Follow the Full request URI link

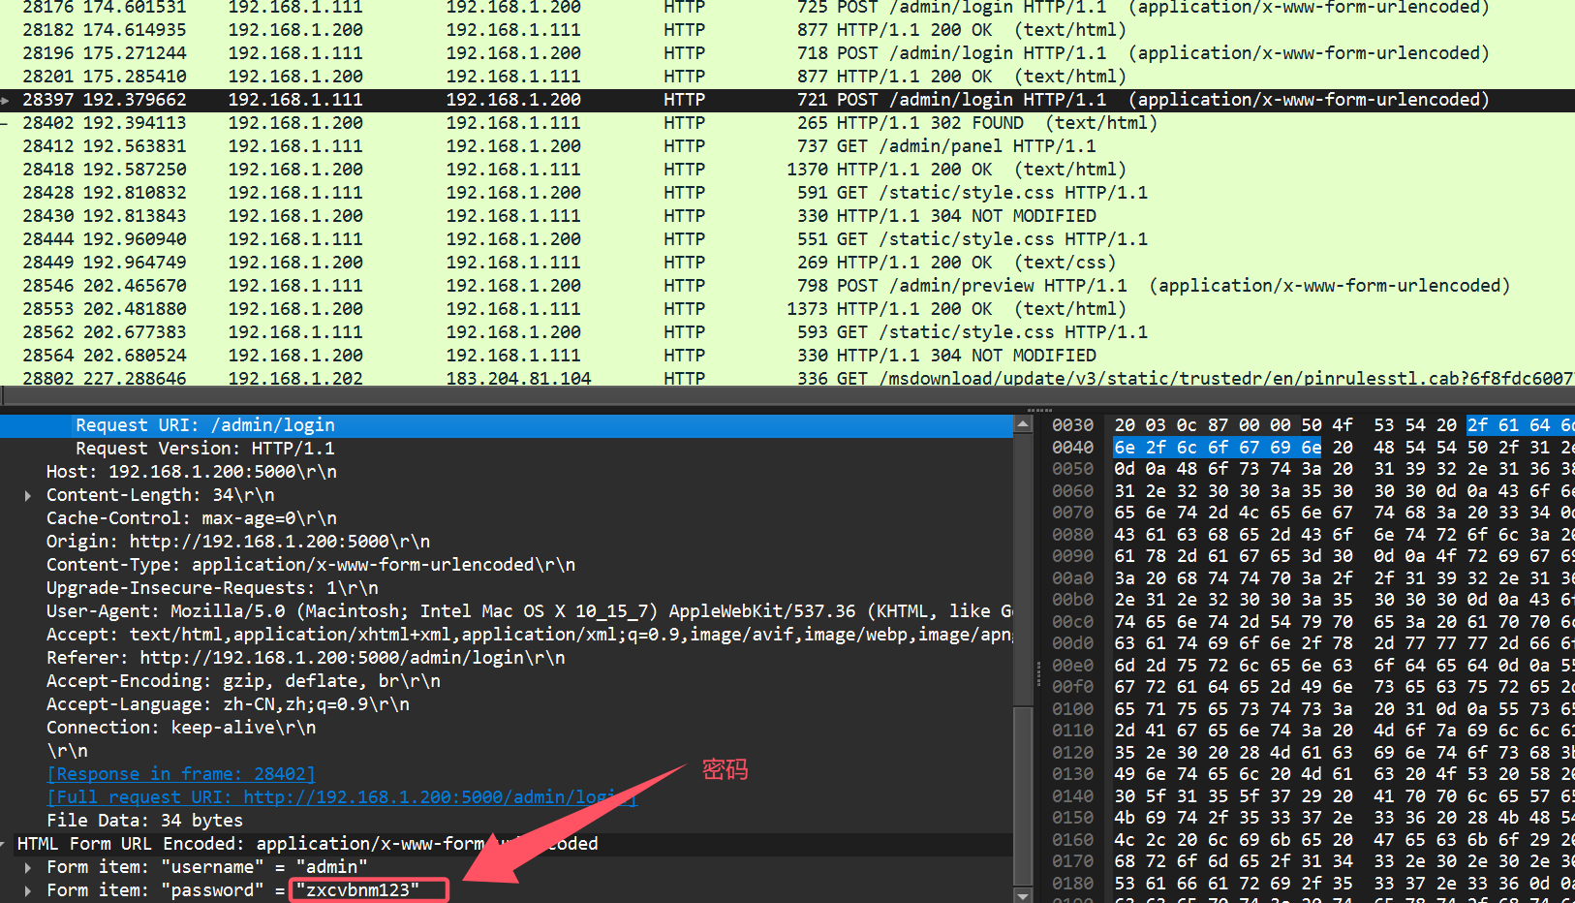point(341,797)
